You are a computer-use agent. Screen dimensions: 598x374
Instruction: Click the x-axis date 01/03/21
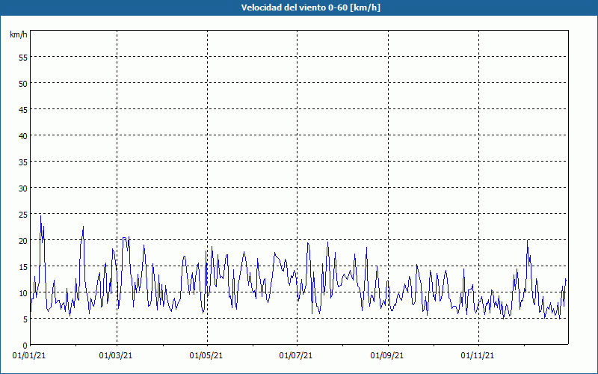pos(116,356)
